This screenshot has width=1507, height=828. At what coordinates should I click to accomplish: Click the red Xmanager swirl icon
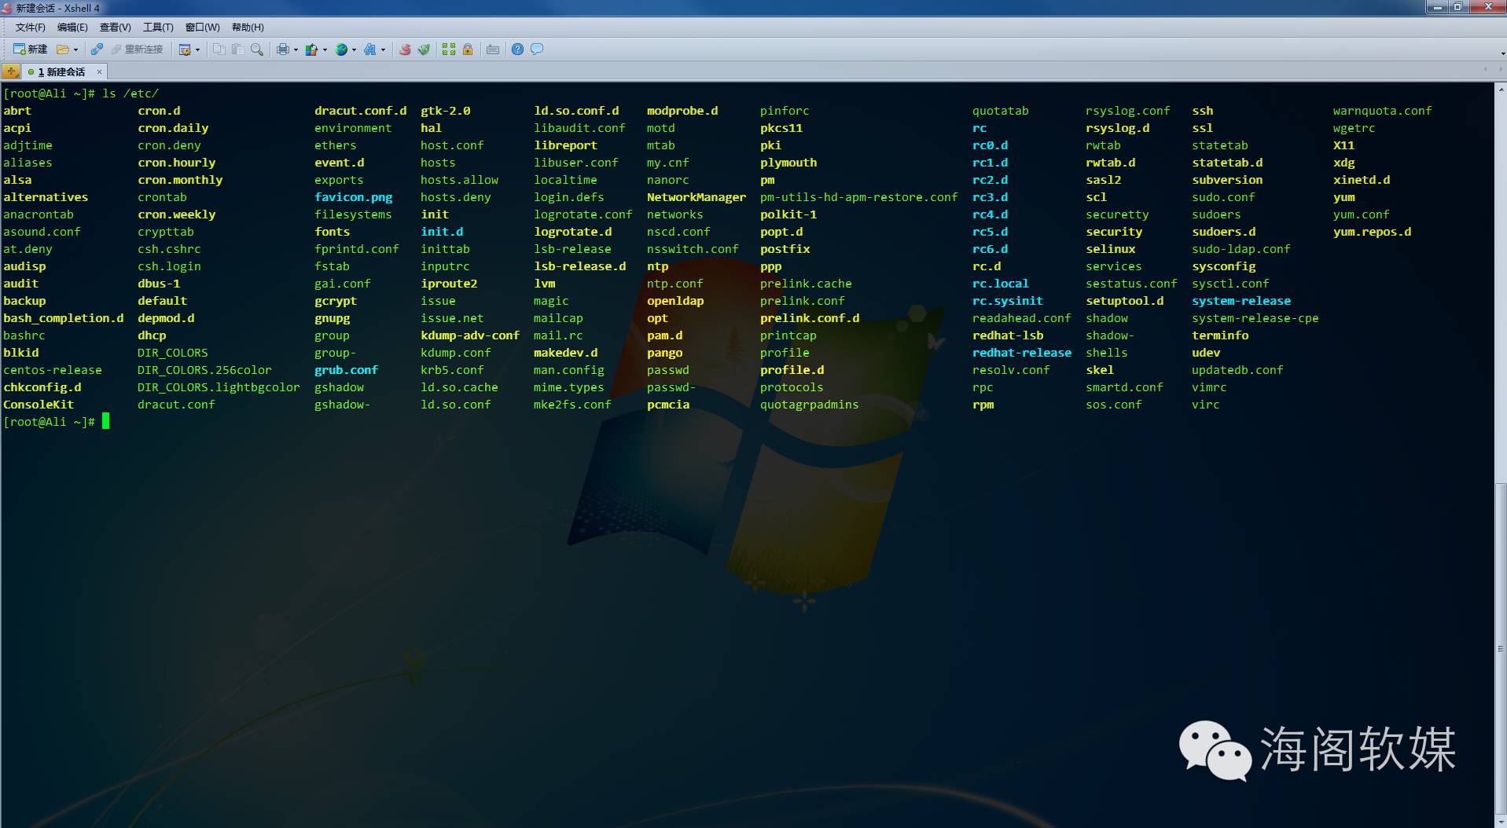(405, 49)
